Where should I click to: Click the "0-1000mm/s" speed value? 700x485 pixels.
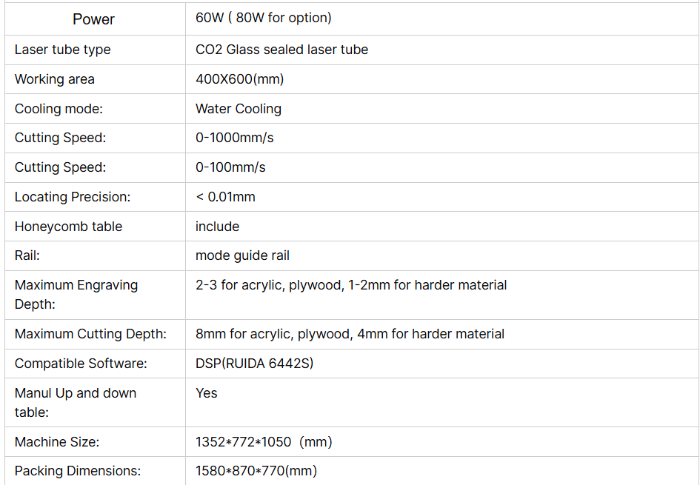pyautogui.click(x=235, y=138)
